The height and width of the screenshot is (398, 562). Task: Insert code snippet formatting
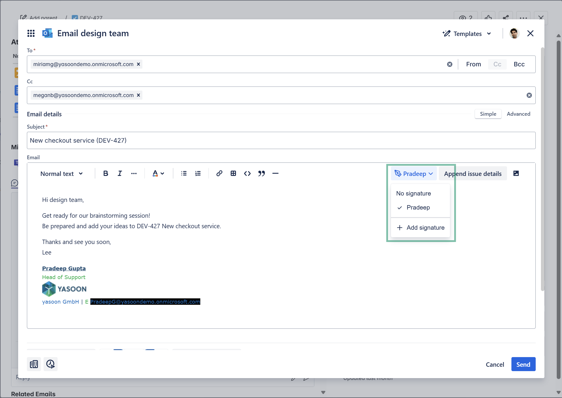(x=247, y=174)
